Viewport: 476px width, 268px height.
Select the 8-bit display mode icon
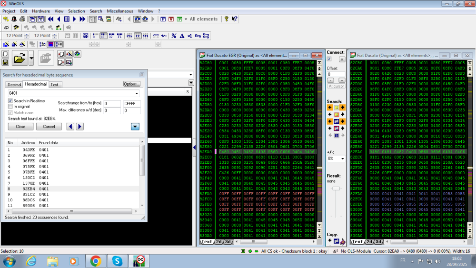tap(95, 36)
